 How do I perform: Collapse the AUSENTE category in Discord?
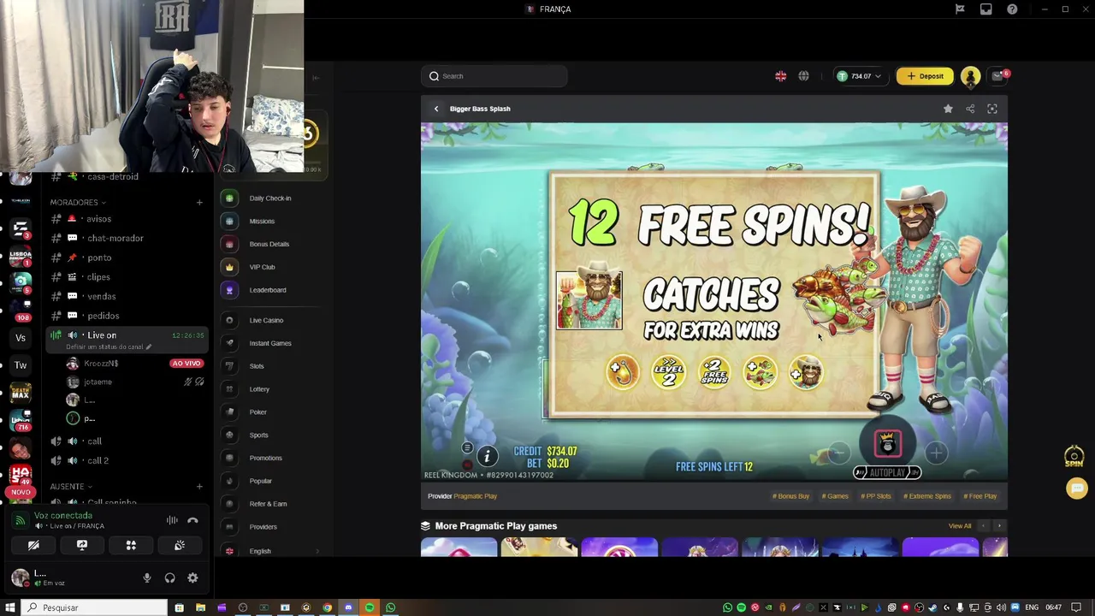click(x=71, y=487)
